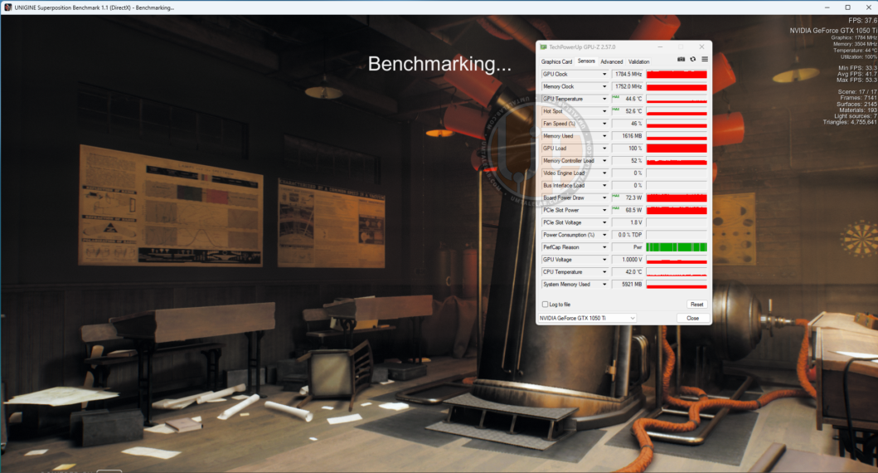The image size is (878, 473).
Task: Click the GPU-Z refresh icon
Action: (692, 60)
